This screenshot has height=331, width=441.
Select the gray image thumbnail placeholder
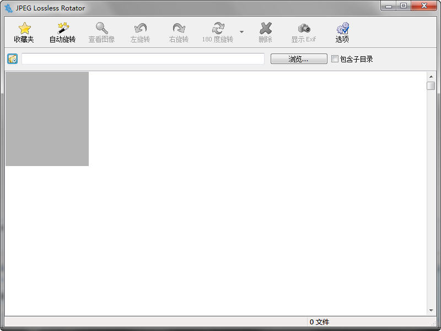point(47,119)
